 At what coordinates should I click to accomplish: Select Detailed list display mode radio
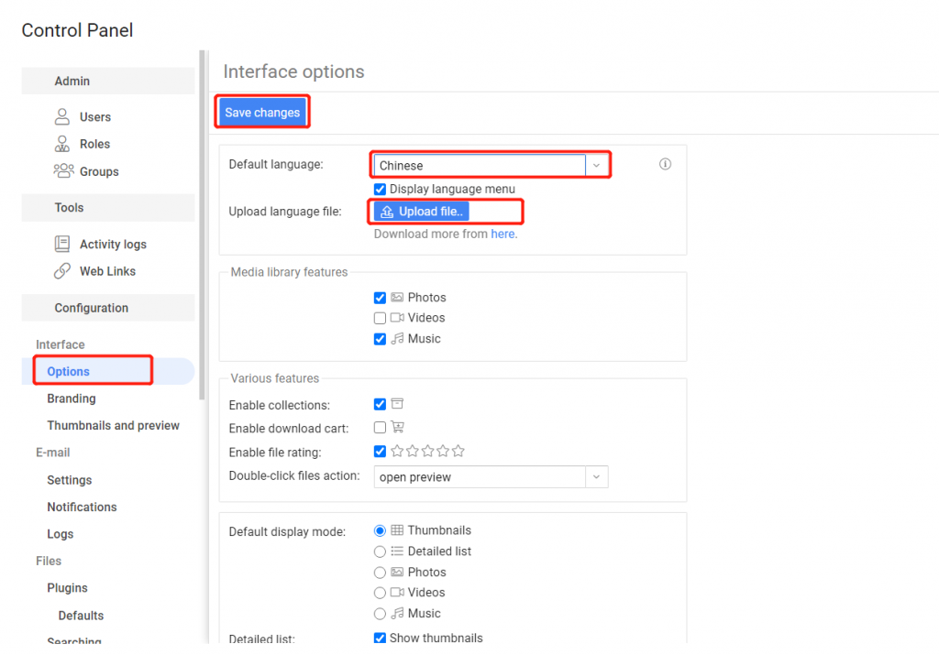(x=380, y=551)
